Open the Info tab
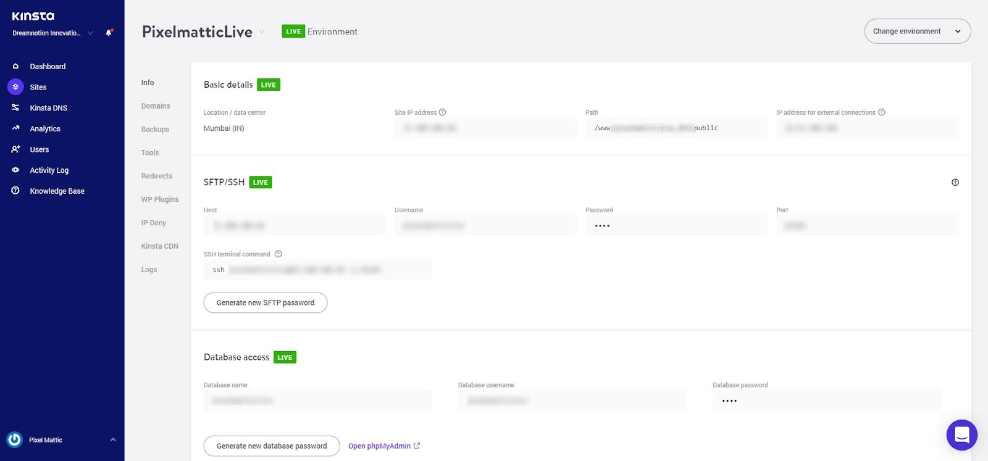This screenshot has width=988, height=461. (x=148, y=83)
